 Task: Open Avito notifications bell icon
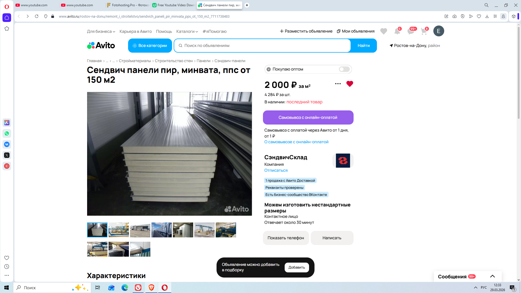[x=397, y=31]
